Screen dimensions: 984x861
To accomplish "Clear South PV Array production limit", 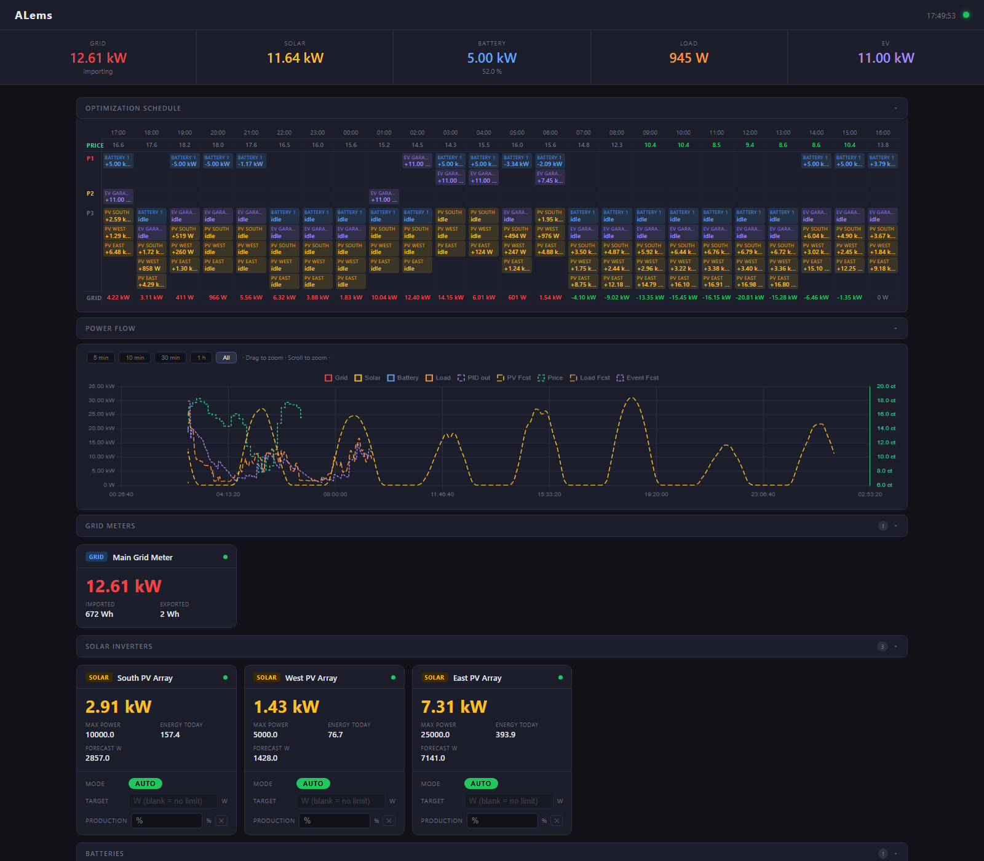I will [x=221, y=820].
